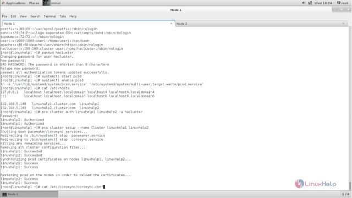Click the 'Killing any remaining services...' line
The width and height of the screenshot is (352, 198).
tap(33, 143)
